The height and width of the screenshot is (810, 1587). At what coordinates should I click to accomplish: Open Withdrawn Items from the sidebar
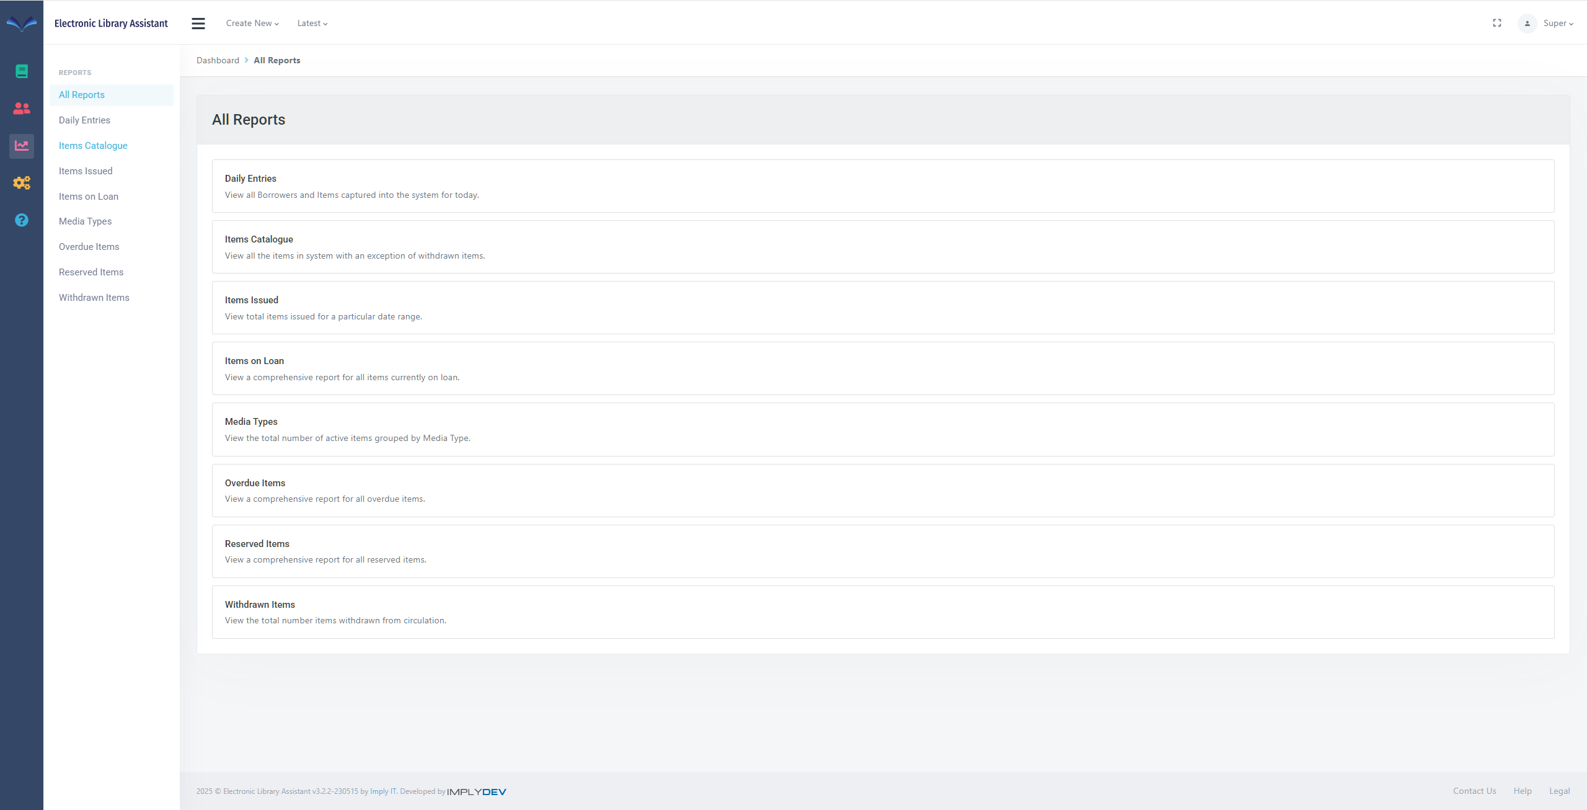pyautogui.click(x=94, y=297)
